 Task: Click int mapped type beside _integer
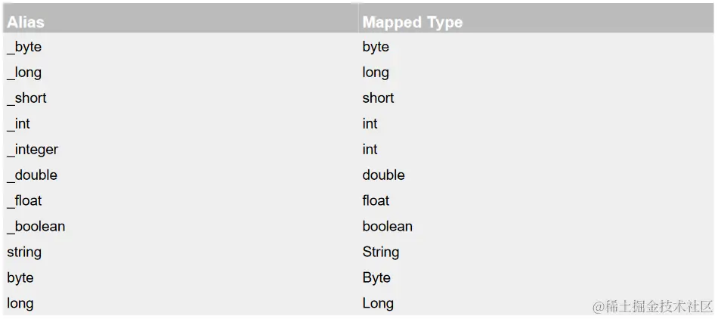(x=370, y=150)
